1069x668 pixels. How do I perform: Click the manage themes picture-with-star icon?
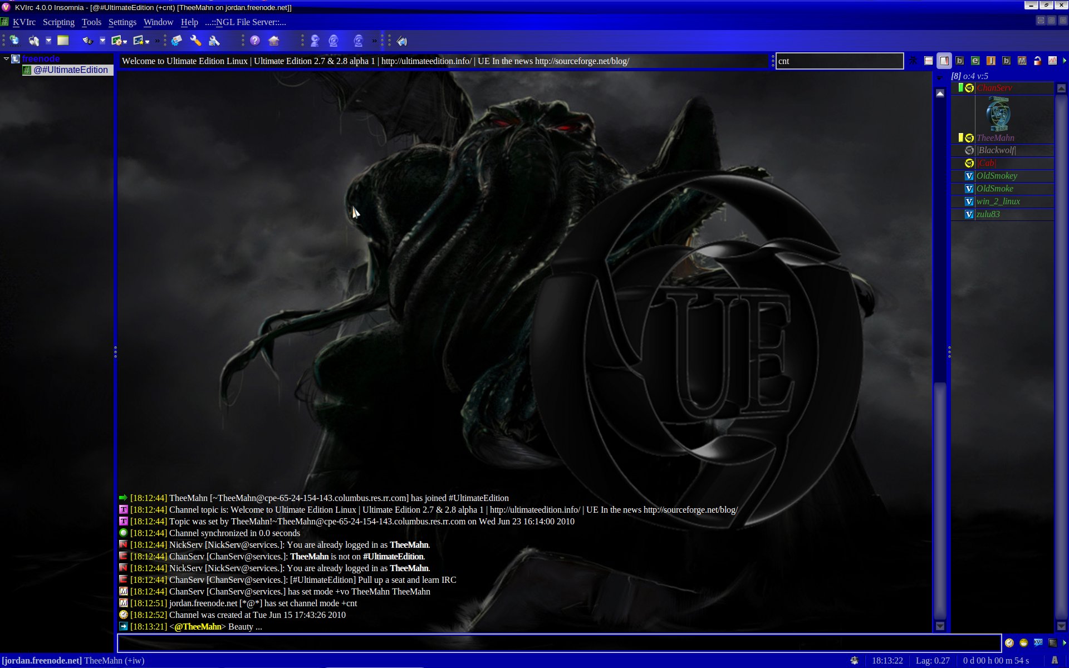(x=139, y=41)
